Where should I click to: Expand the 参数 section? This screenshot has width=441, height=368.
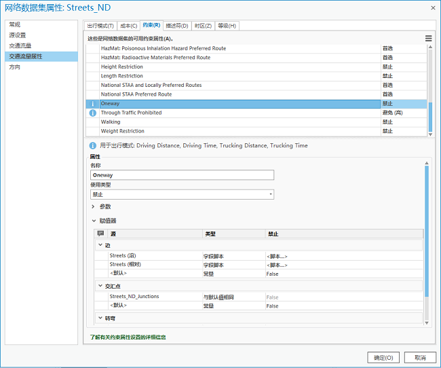93,206
